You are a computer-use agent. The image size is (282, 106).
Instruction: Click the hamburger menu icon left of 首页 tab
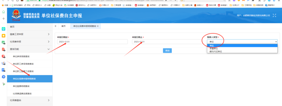pyautogui.click(x=55, y=26)
